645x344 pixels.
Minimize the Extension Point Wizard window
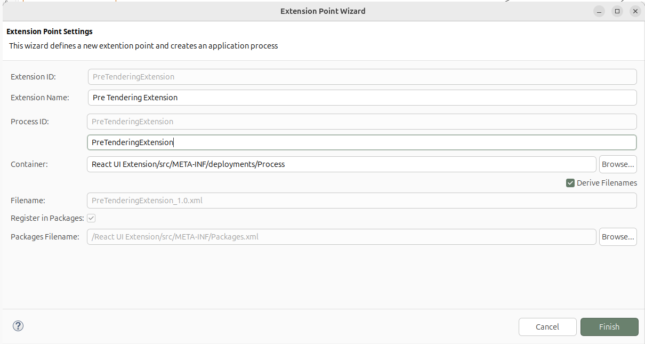tap(599, 11)
